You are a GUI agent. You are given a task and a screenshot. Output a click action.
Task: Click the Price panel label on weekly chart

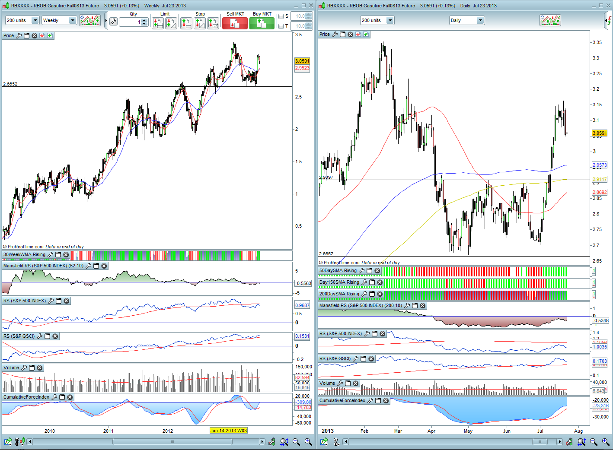coord(9,35)
